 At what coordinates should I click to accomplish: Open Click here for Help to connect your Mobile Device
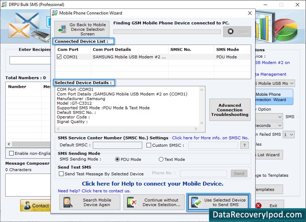point(152,184)
